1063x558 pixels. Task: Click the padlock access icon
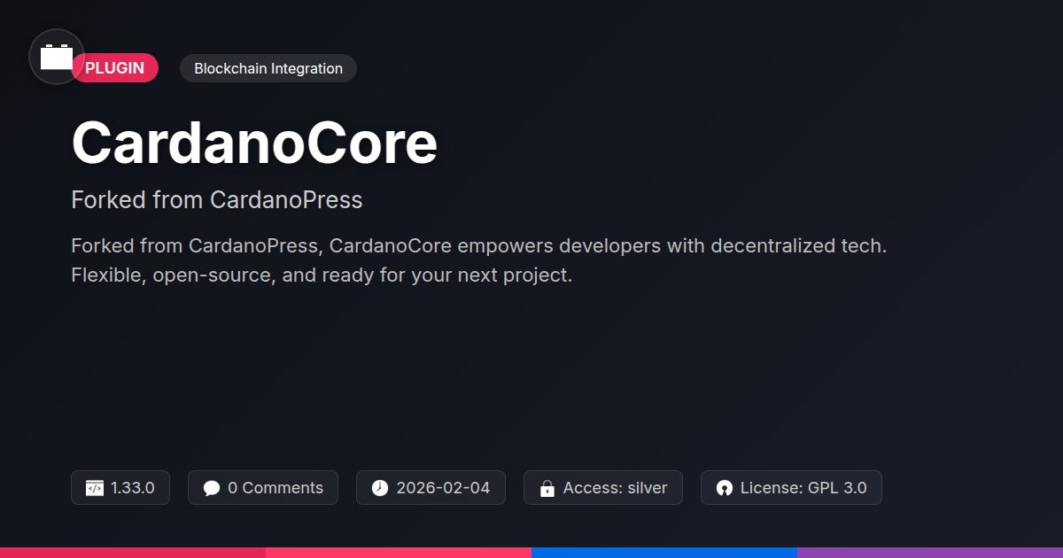(x=547, y=488)
